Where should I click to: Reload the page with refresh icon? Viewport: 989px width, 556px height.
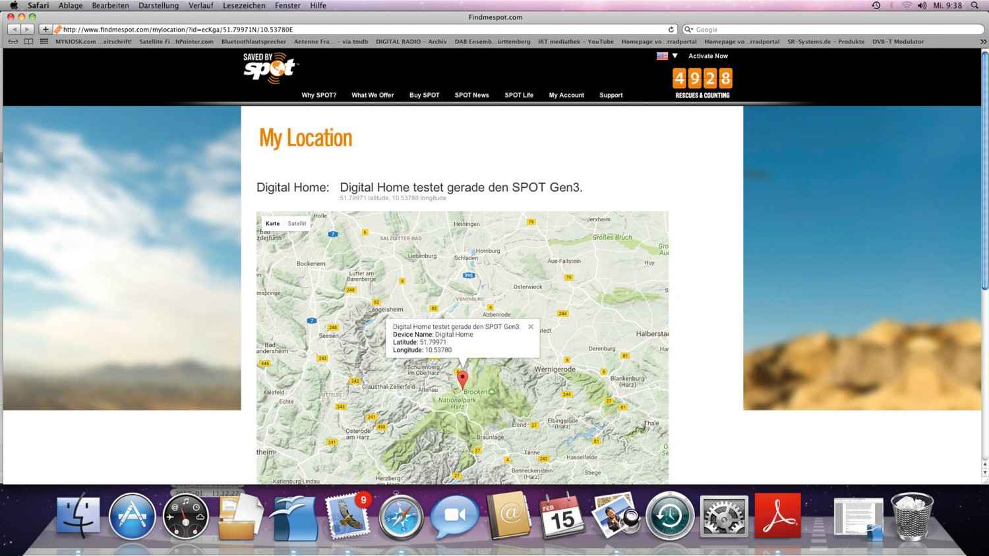click(x=671, y=30)
